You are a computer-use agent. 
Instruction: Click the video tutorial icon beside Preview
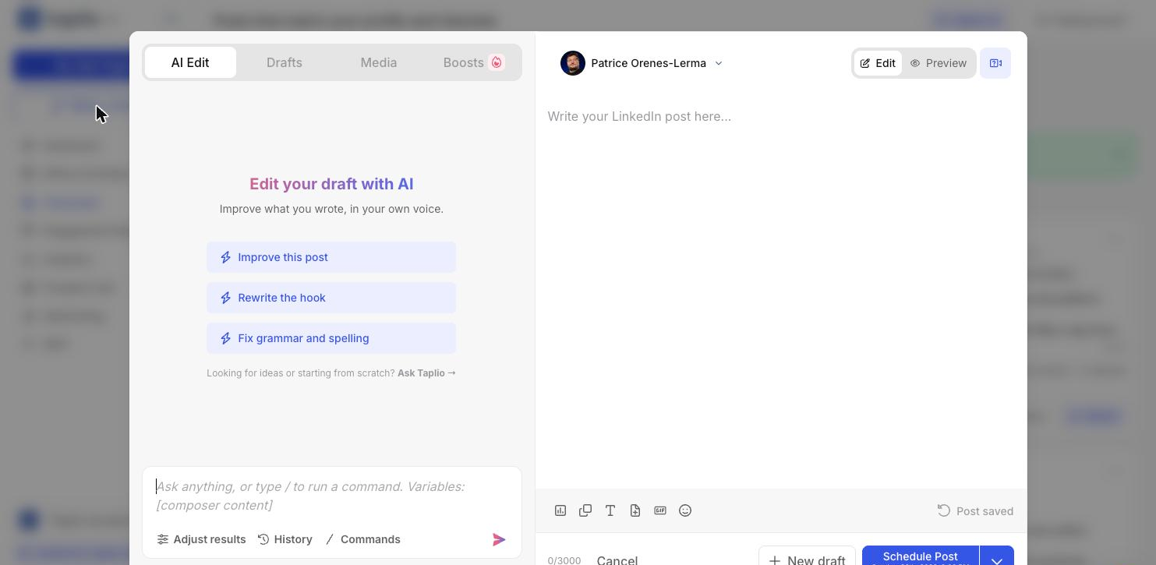pos(995,63)
